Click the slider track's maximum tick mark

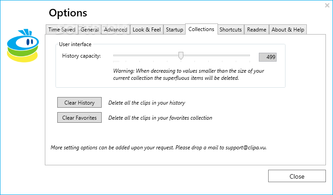click(250, 62)
